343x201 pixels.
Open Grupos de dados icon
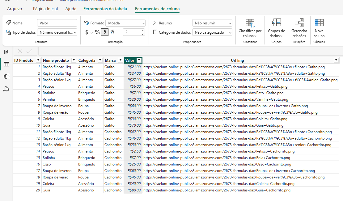277,23
